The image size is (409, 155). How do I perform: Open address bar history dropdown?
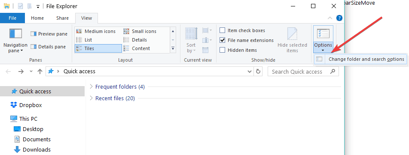click(x=250, y=72)
